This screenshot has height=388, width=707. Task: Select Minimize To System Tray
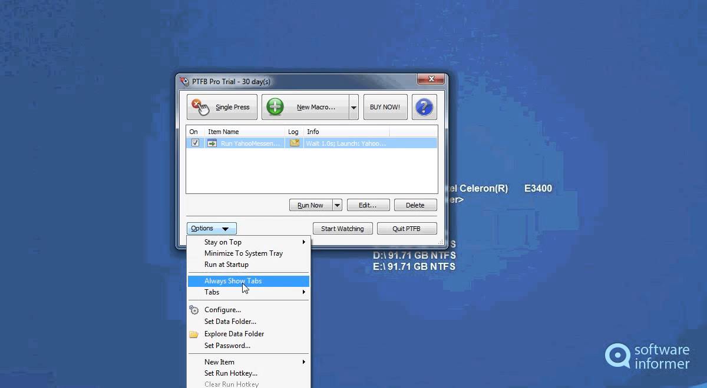coord(248,253)
